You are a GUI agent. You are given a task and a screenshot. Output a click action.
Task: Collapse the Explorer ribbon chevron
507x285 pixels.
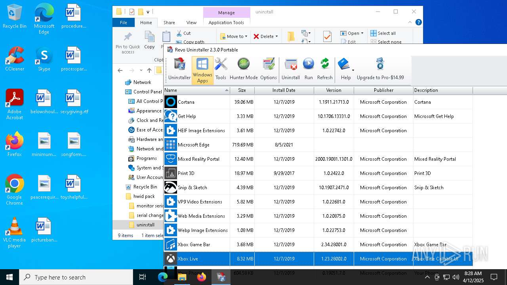[410, 23]
